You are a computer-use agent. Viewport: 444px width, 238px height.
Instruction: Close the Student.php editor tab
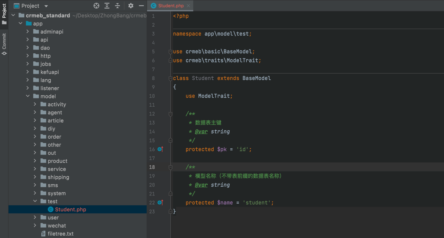click(x=188, y=6)
